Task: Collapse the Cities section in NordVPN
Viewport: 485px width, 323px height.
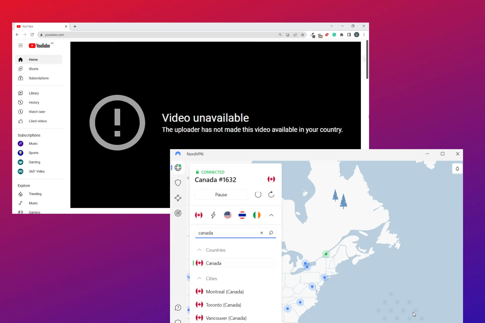Action: pyautogui.click(x=199, y=278)
